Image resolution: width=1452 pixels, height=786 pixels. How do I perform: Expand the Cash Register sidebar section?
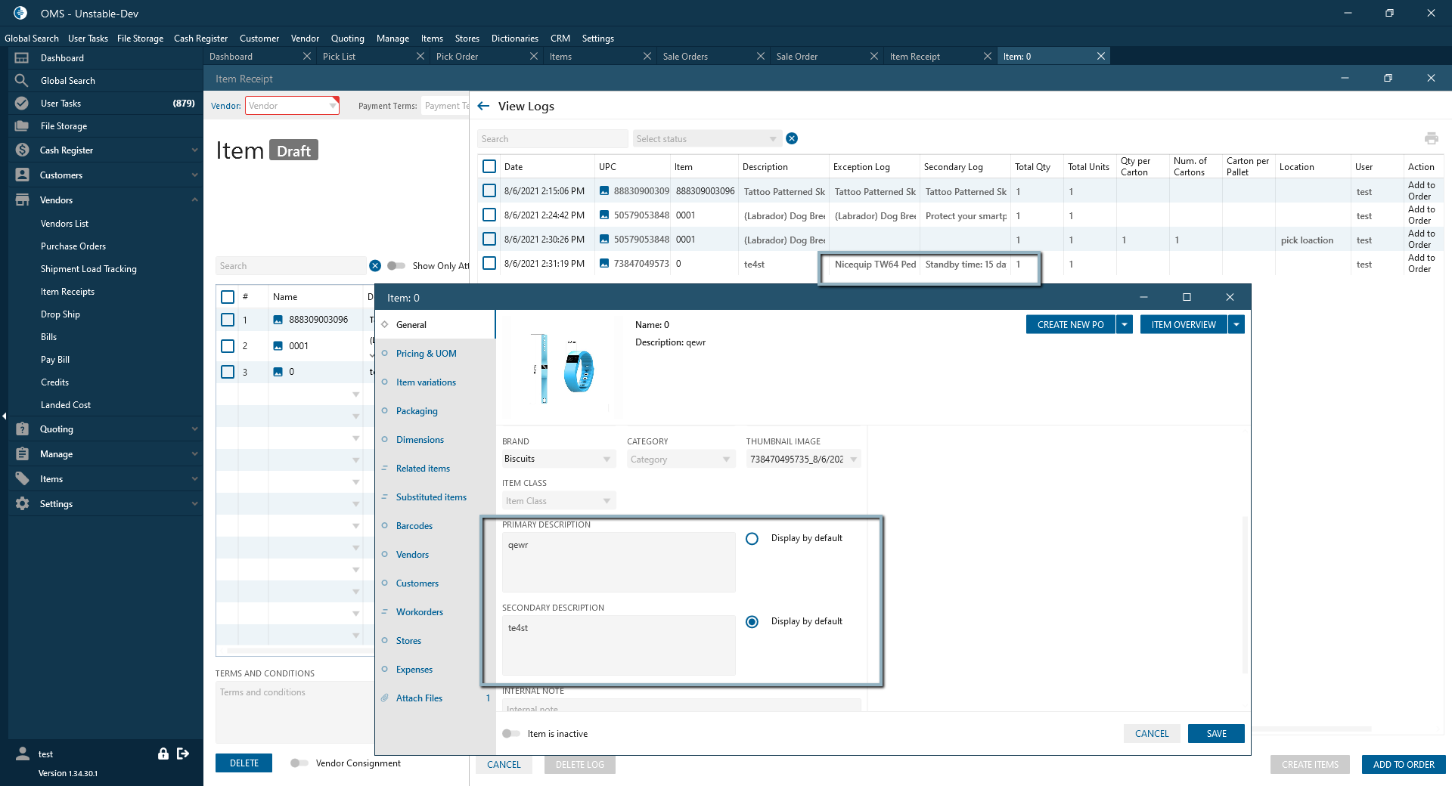(x=194, y=150)
